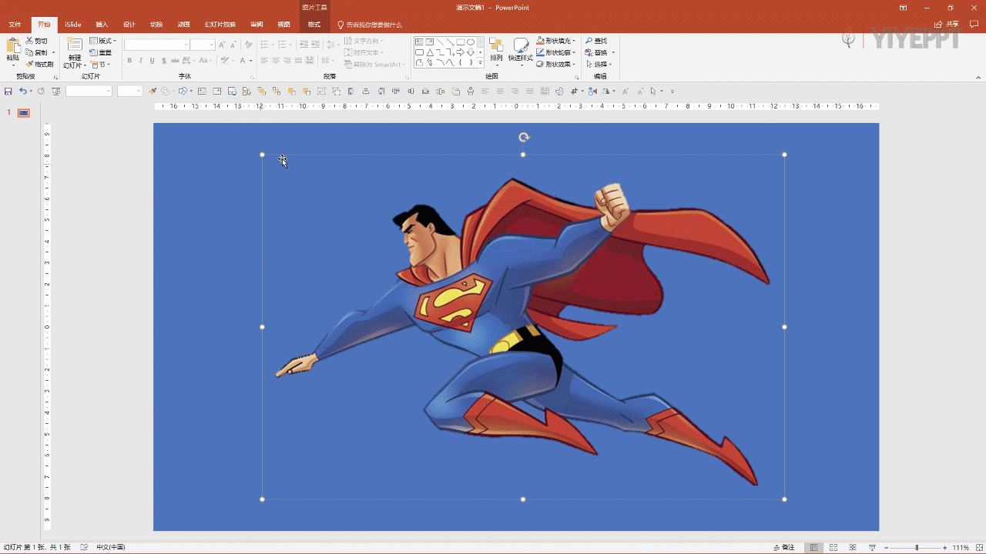
Task: Expand the shapes gallery More arrow
Action: coord(481,63)
